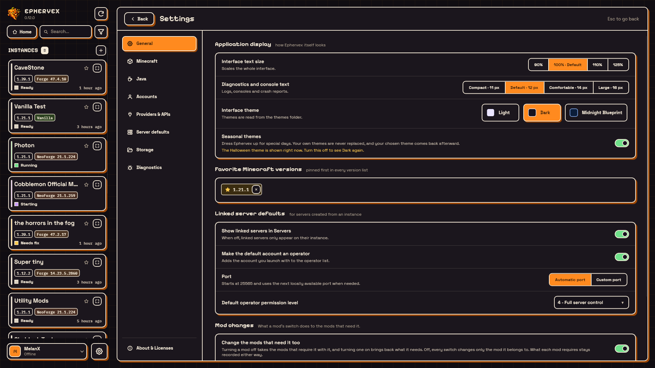Star the Cobblemon Official instance

click(x=86, y=185)
